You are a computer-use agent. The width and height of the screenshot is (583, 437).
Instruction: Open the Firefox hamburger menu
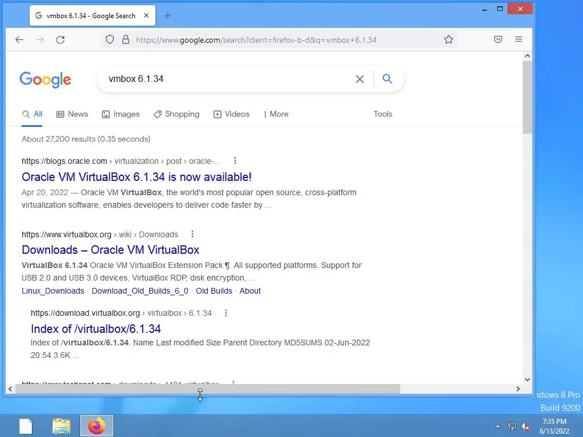pos(519,39)
